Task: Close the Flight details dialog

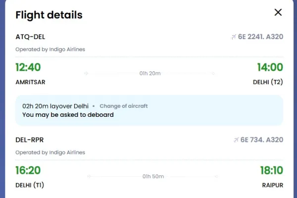Action: pos(278,12)
